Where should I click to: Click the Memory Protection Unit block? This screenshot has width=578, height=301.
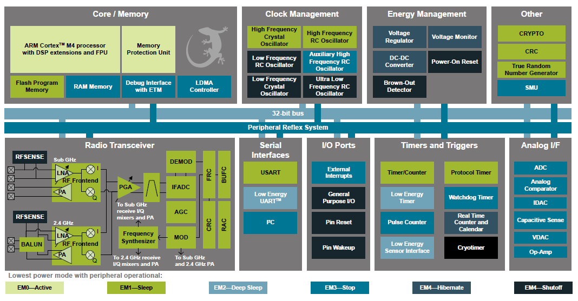(148, 49)
